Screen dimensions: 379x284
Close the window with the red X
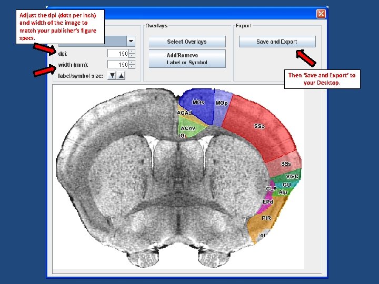[x=321, y=14]
